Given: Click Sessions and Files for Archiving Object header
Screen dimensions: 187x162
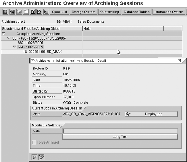Looking at the screenshot, I should pos(42,29).
